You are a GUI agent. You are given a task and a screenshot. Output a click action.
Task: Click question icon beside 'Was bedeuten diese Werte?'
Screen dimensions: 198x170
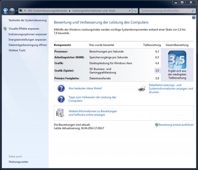tap(61, 88)
